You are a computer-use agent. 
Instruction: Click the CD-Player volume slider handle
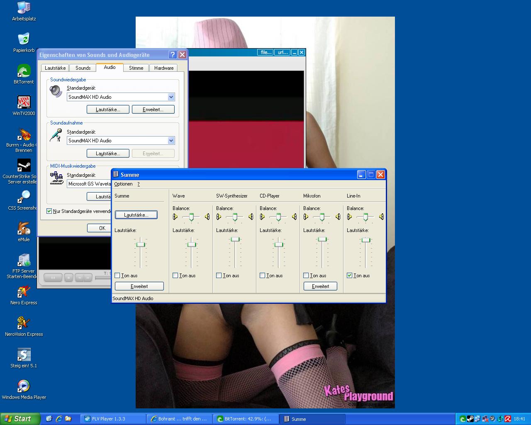click(279, 244)
